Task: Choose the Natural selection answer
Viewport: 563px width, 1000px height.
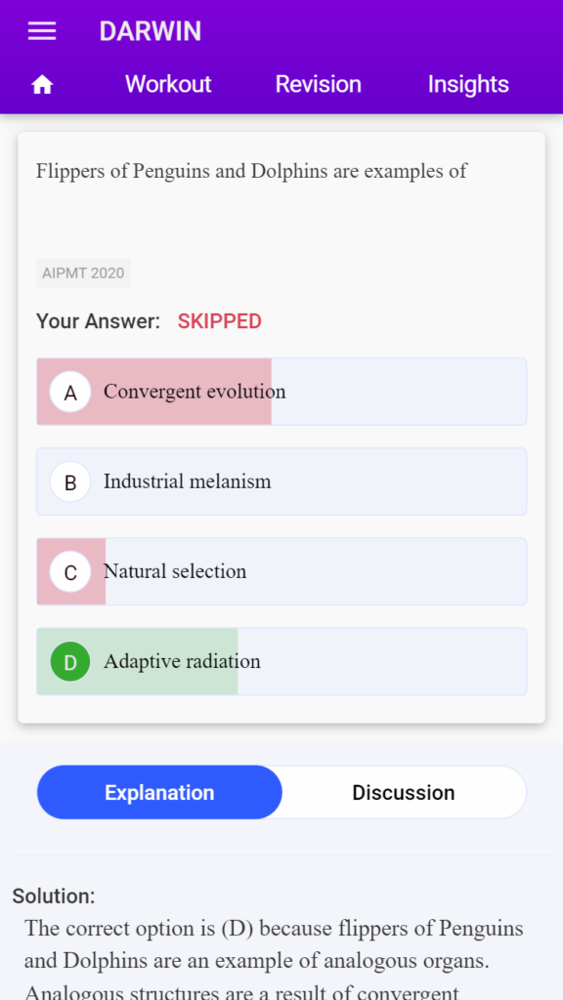Action: 281,571
